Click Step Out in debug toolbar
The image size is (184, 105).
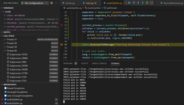[143, 3]
